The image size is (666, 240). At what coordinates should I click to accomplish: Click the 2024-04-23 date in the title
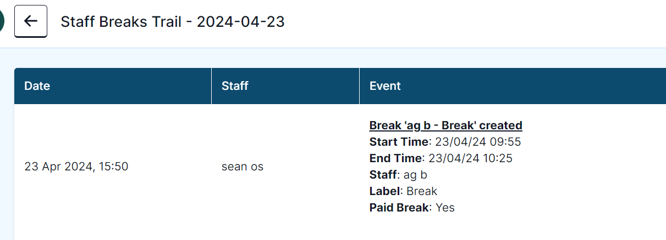pos(240,22)
